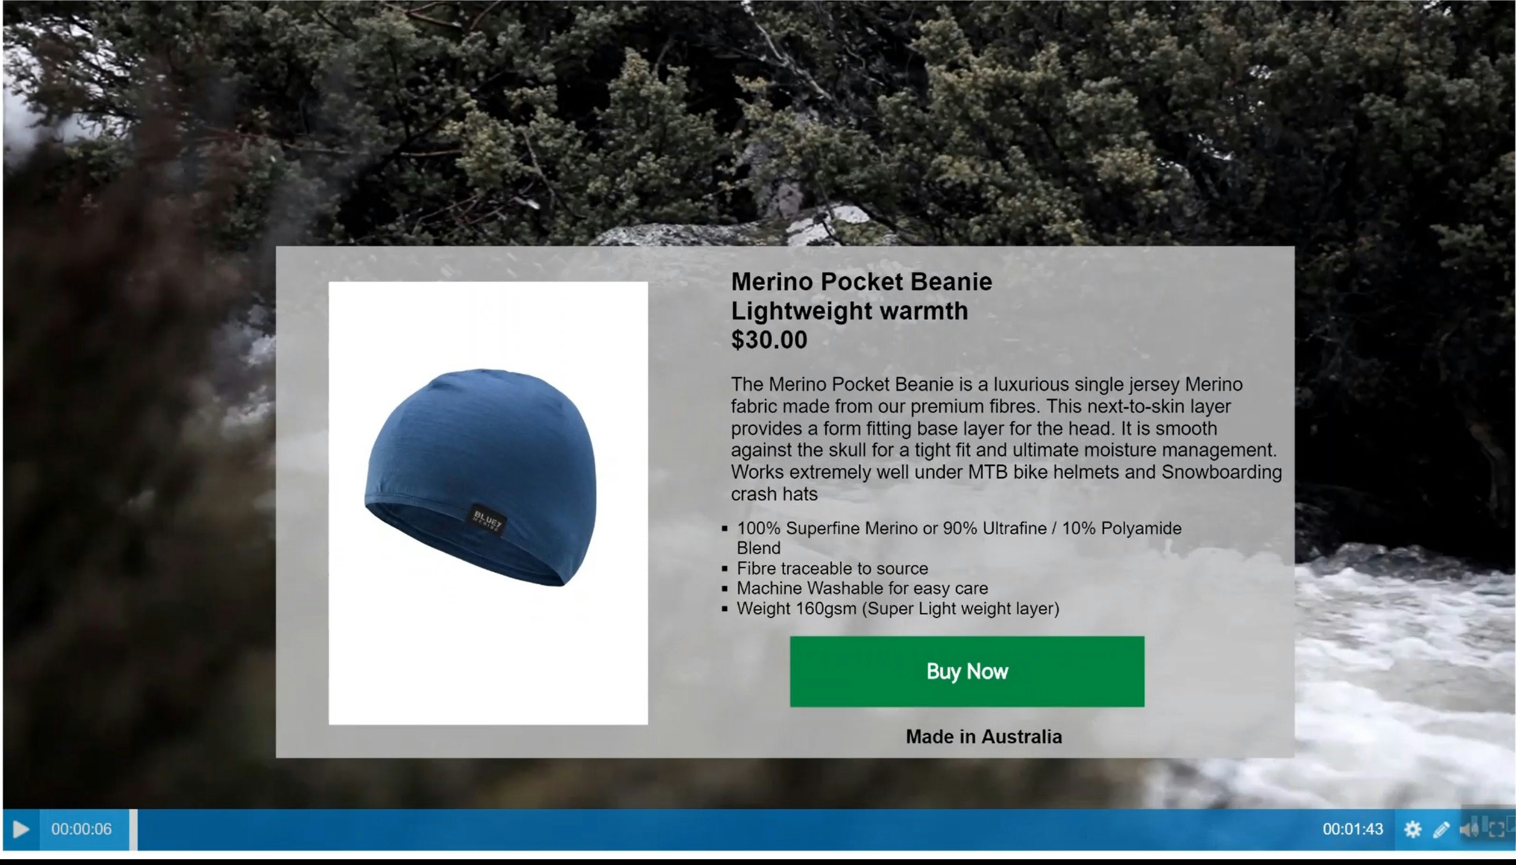Play the video

pos(21,829)
